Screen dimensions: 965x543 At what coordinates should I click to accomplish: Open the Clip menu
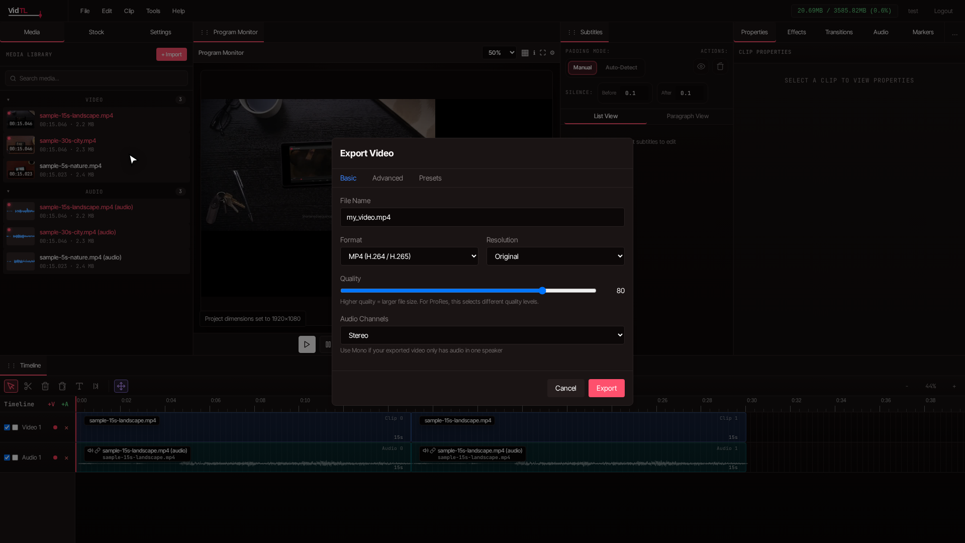point(129,11)
